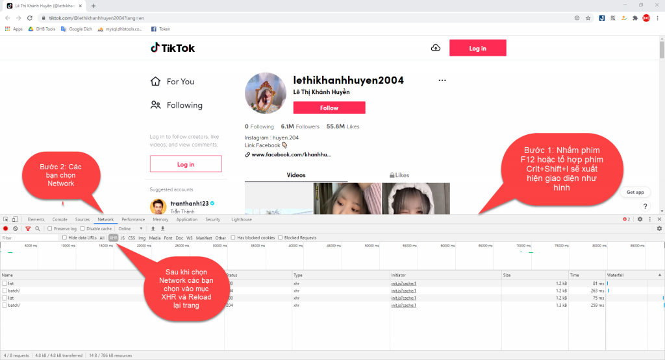The height and width of the screenshot is (360, 665).
Task: Select the JS filter type
Action: pyautogui.click(x=123, y=238)
